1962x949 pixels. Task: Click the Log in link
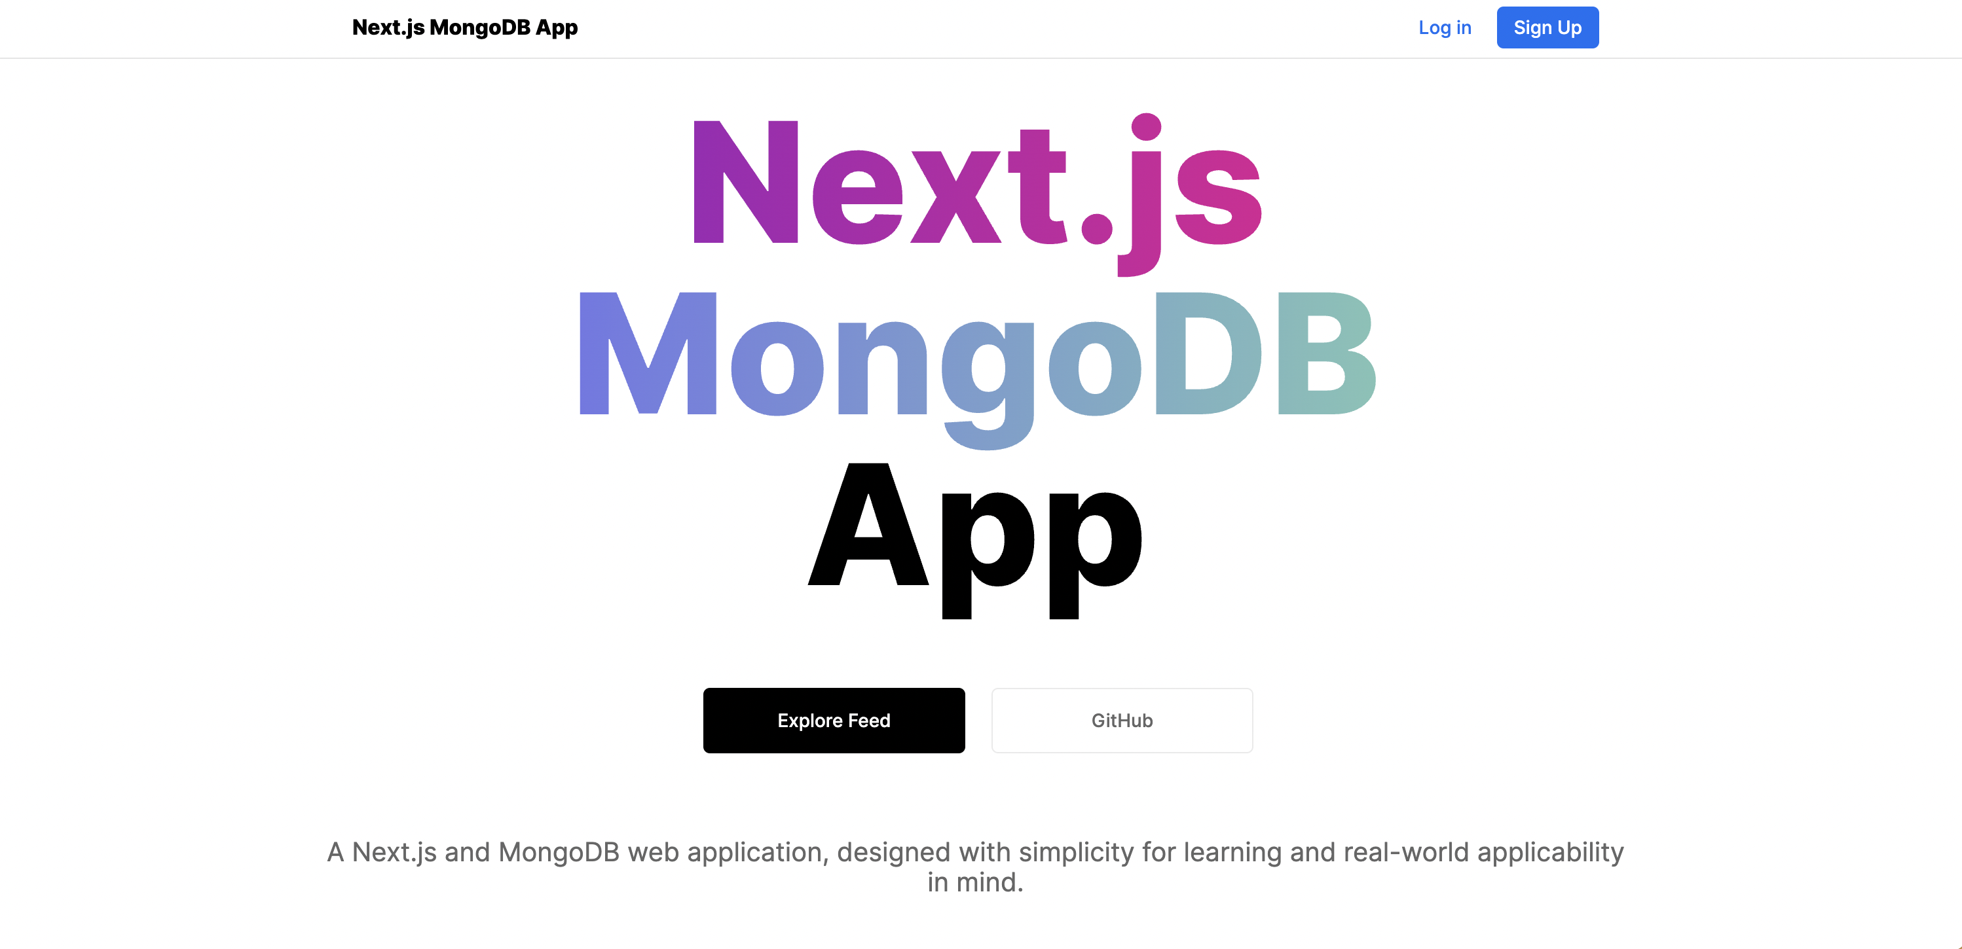click(x=1444, y=27)
